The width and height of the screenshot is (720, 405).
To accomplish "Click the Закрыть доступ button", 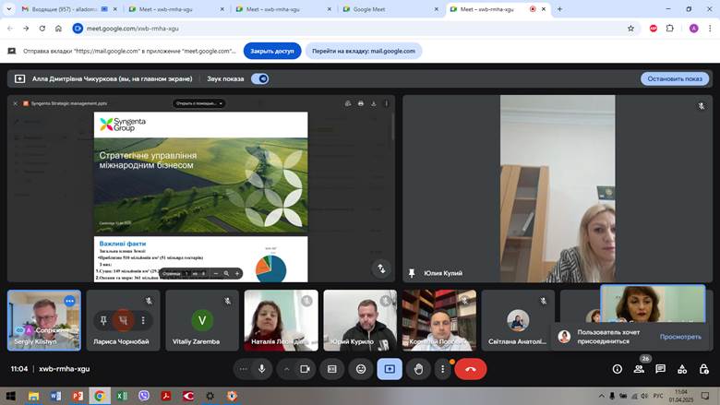I will click(x=272, y=52).
